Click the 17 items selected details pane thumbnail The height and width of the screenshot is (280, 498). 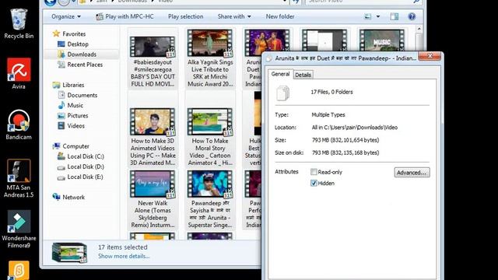pyautogui.click(x=69, y=253)
